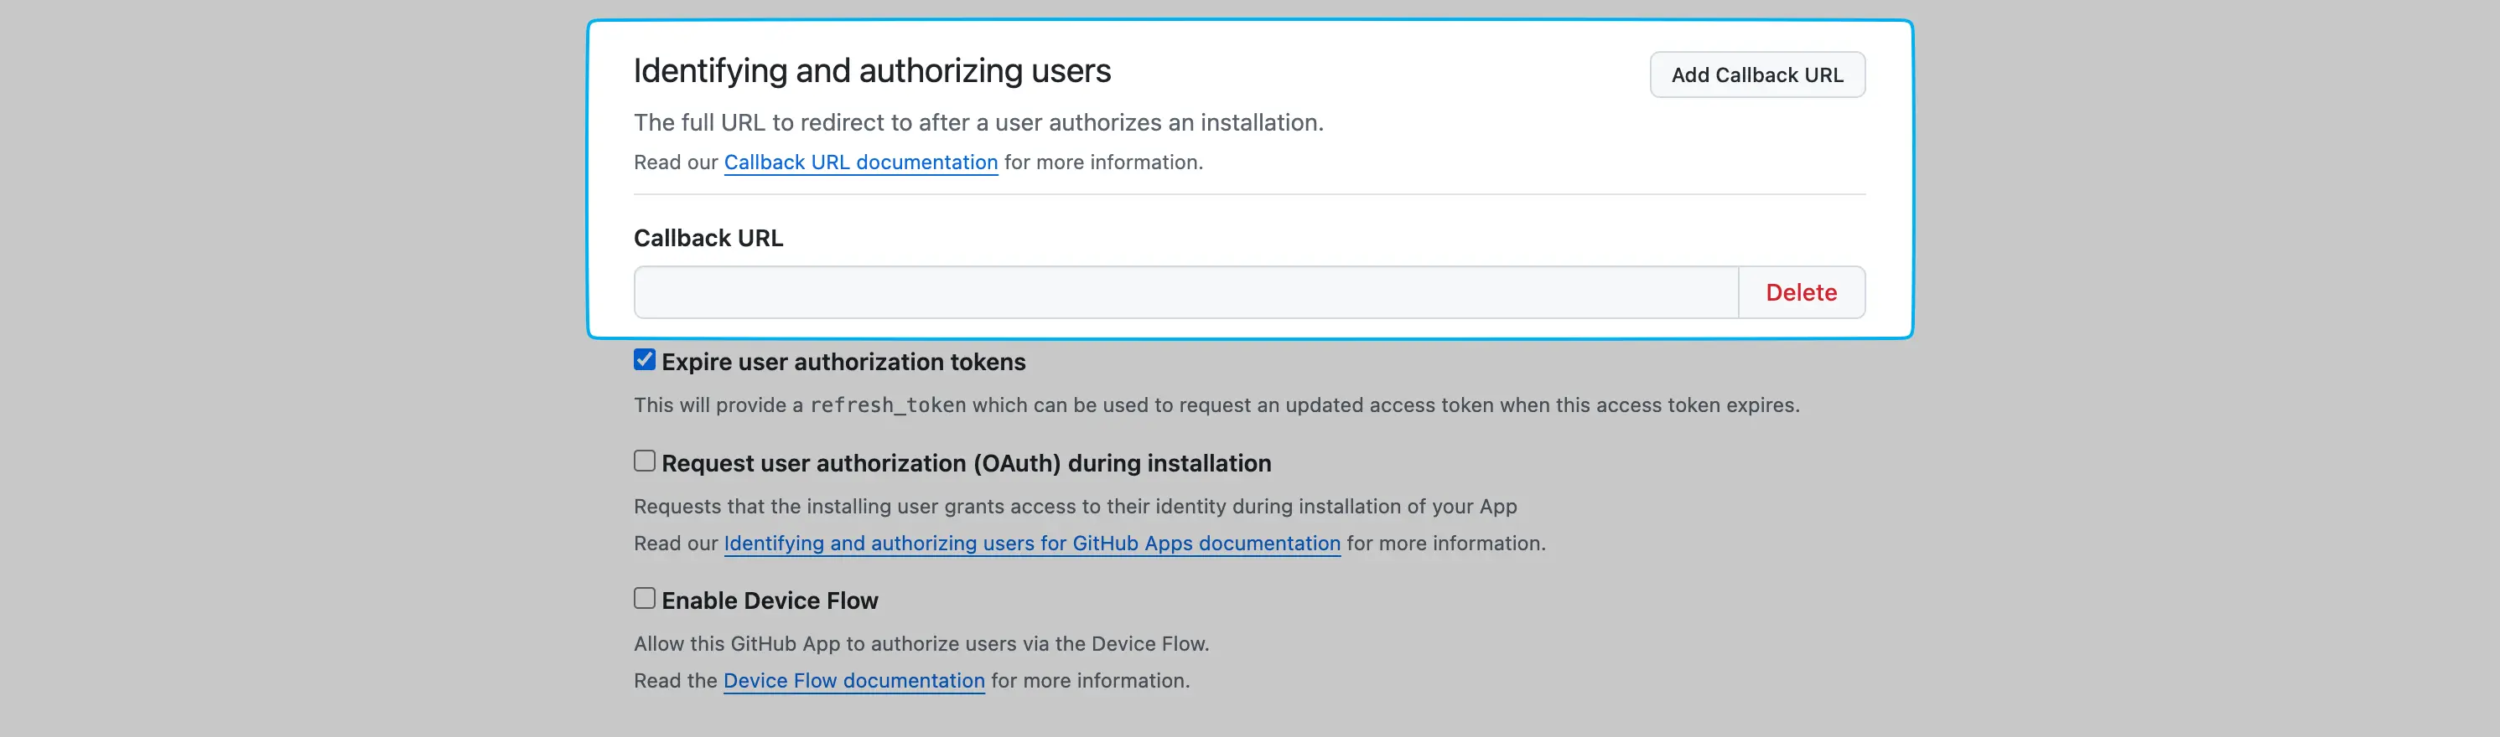Image resolution: width=2500 pixels, height=737 pixels.
Task: Click the Add Callback URL button
Action: 1756,75
